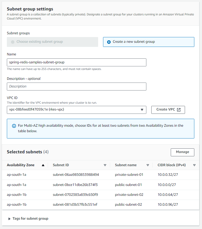The image size is (202, 229).
Task: Click the Create VPC button
Action: [x=168, y=110]
